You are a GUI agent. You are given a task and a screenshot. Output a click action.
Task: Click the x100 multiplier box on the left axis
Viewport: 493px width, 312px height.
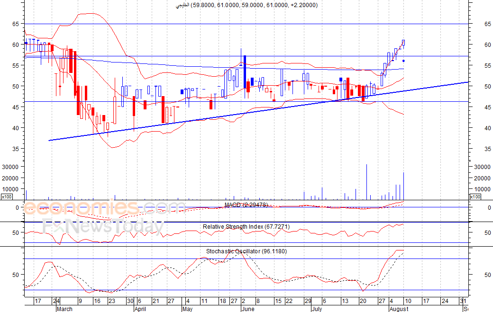click(x=7, y=197)
